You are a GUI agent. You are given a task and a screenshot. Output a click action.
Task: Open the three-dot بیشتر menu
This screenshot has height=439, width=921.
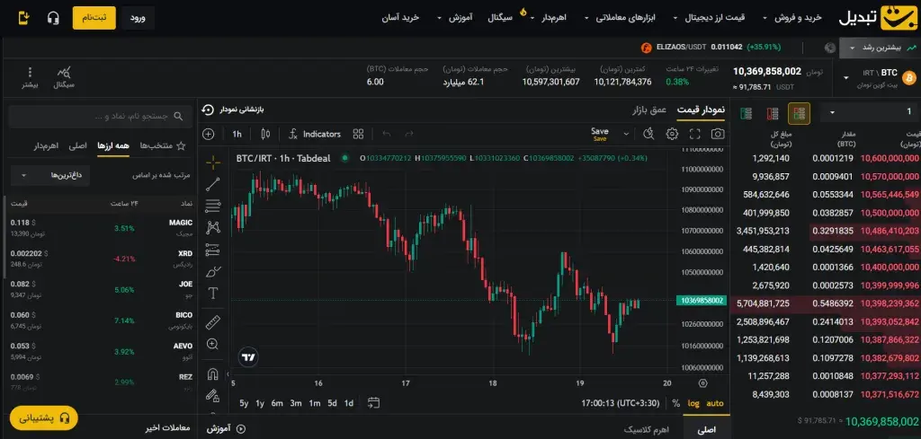[x=30, y=78]
